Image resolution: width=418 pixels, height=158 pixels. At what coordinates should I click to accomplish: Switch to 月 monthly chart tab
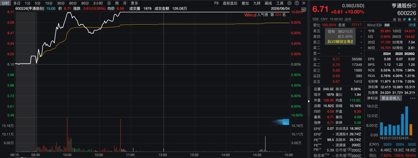point(125,3)
